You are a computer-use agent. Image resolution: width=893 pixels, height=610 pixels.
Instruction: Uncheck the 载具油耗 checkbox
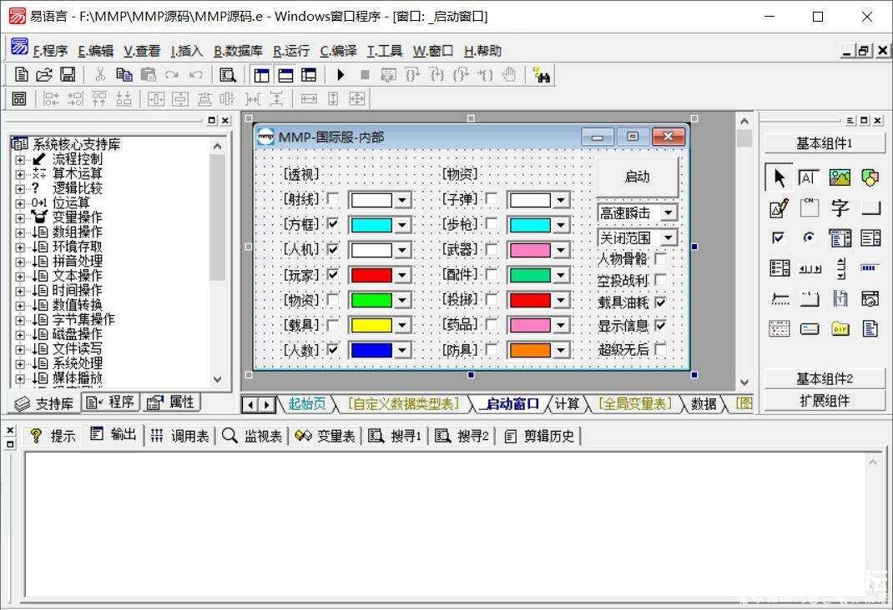click(660, 302)
